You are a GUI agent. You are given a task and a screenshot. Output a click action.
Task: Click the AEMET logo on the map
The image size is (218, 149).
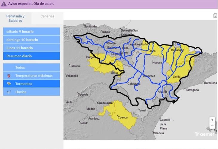pyautogui.click(x=204, y=134)
